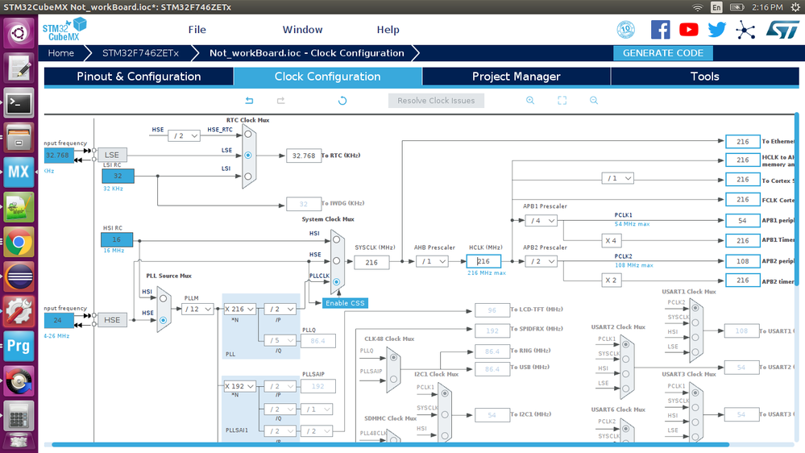Select LSI input on RTC Clock Mux
The height and width of the screenshot is (453, 805).
(248, 177)
